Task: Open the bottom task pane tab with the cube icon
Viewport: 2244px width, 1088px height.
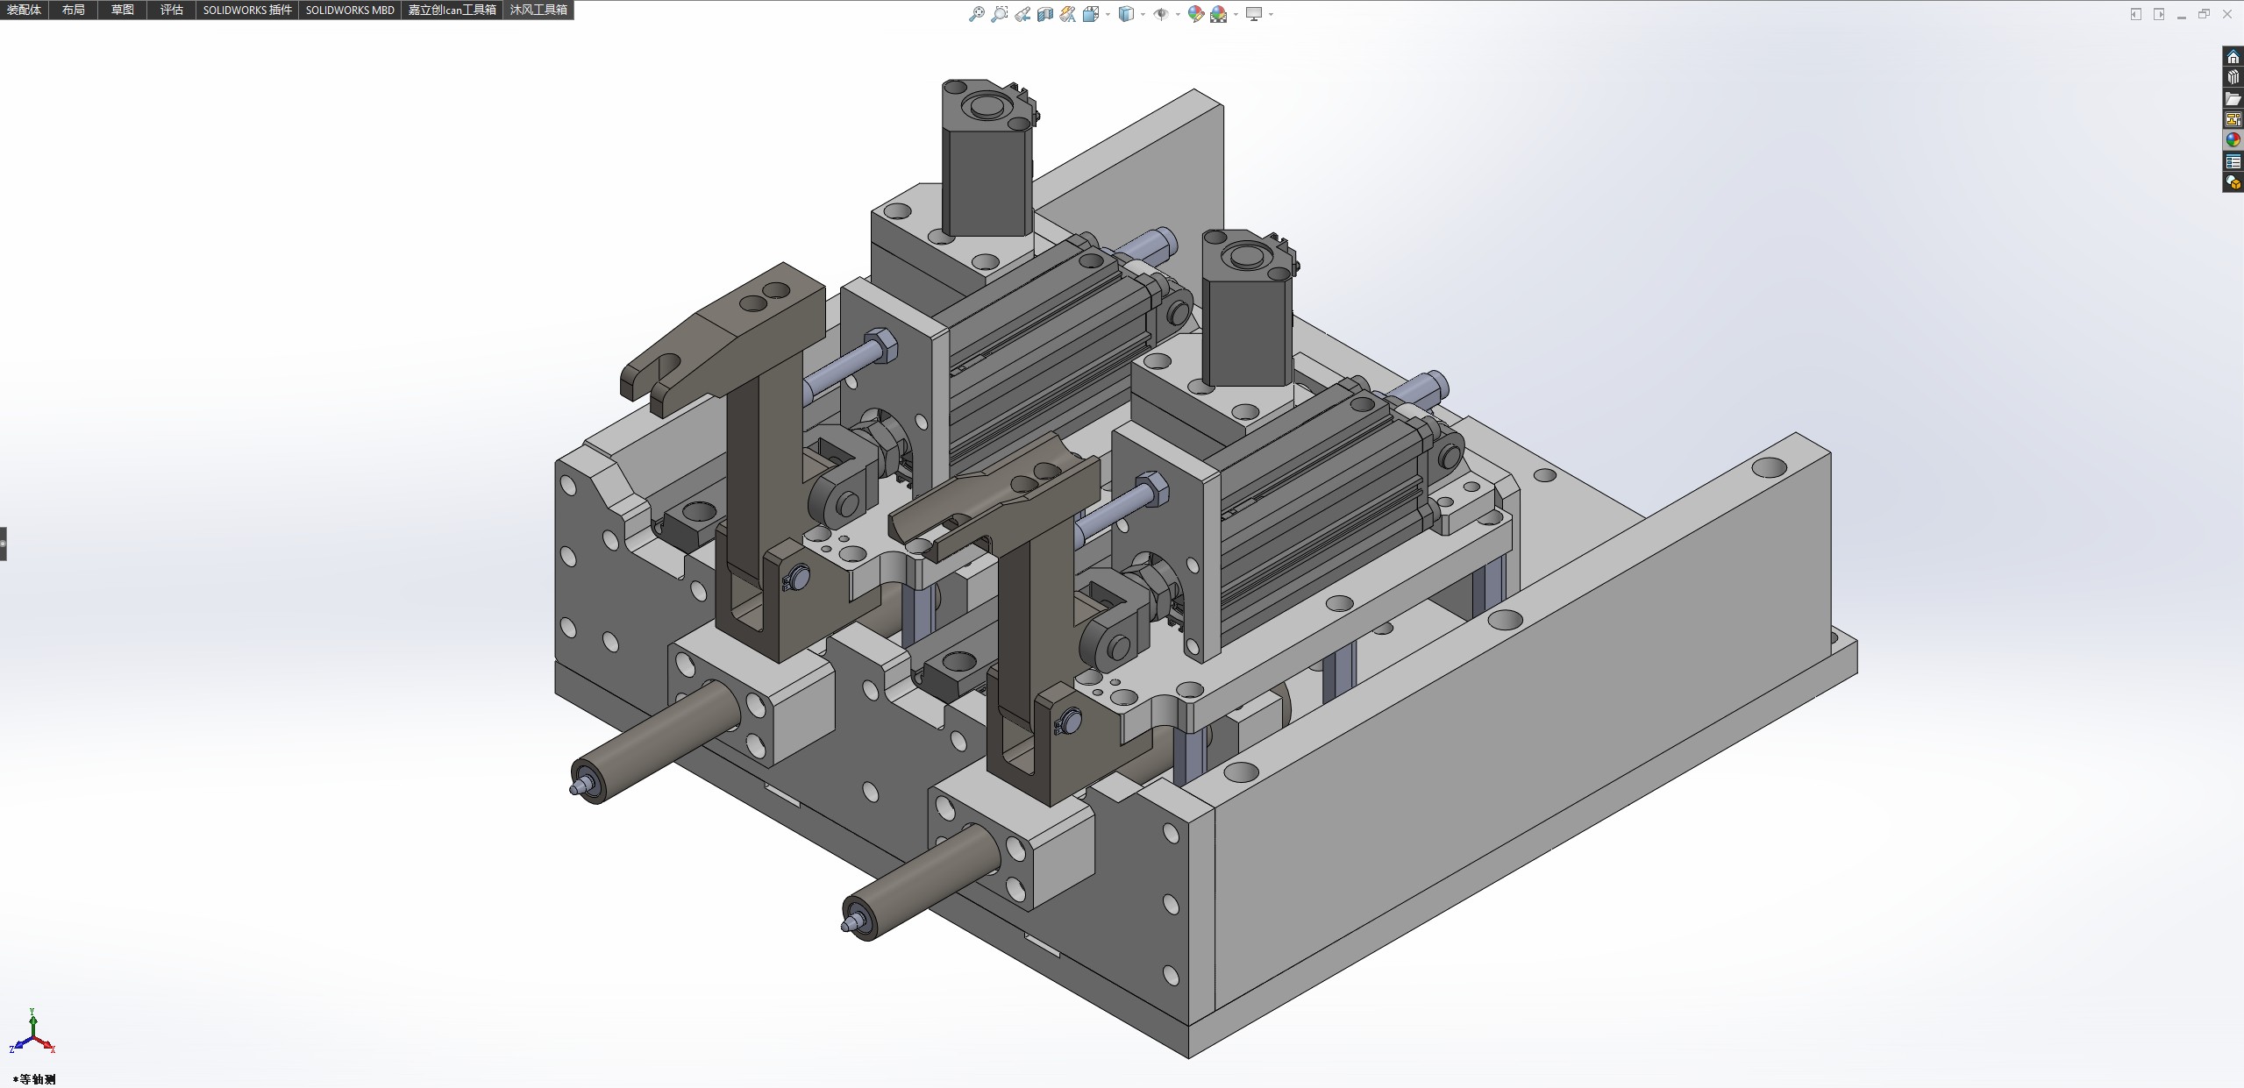Action: click(x=2233, y=183)
